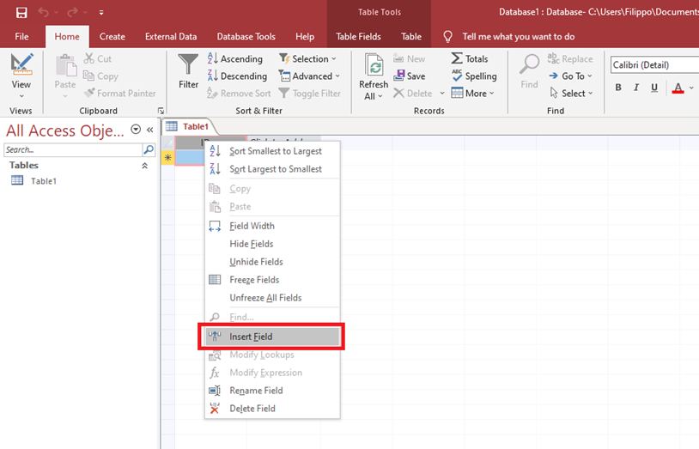This screenshot has height=449, width=699.
Task: Click the View design icon
Action: pos(21,64)
